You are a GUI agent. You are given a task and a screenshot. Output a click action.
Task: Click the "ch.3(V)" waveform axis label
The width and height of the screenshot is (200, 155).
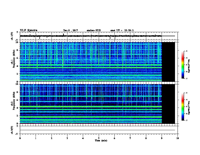[12, 130]
